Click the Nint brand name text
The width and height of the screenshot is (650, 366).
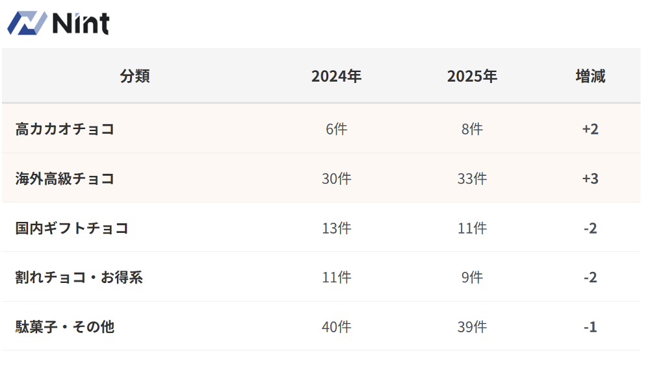point(81,24)
